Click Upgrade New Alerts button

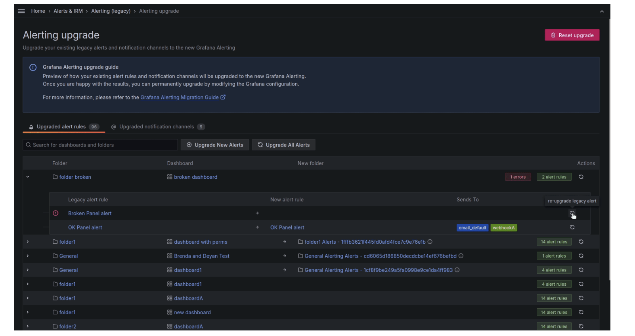[x=215, y=145]
